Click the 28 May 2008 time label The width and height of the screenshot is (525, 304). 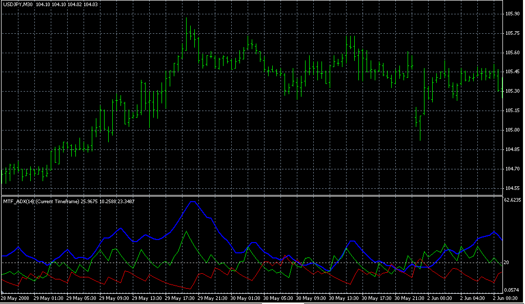[15, 298]
